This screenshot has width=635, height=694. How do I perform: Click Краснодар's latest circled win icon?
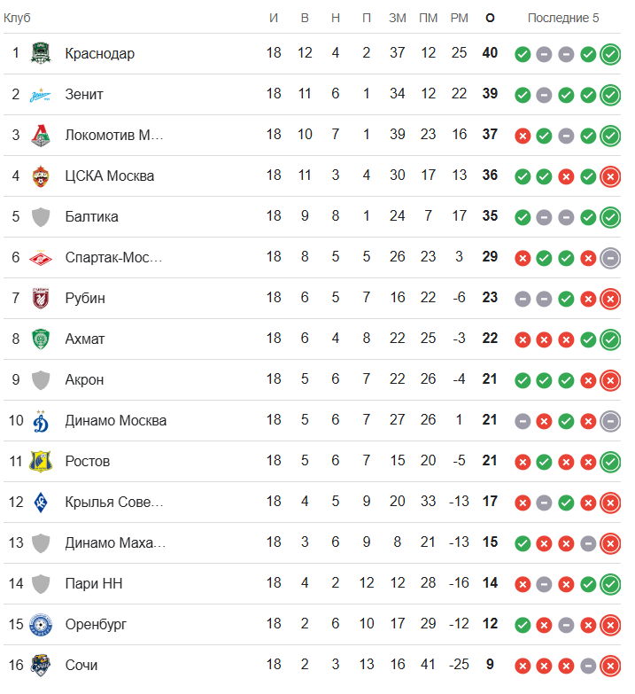click(x=610, y=54)
